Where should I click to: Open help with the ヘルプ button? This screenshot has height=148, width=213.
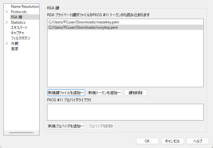point(198,141)
